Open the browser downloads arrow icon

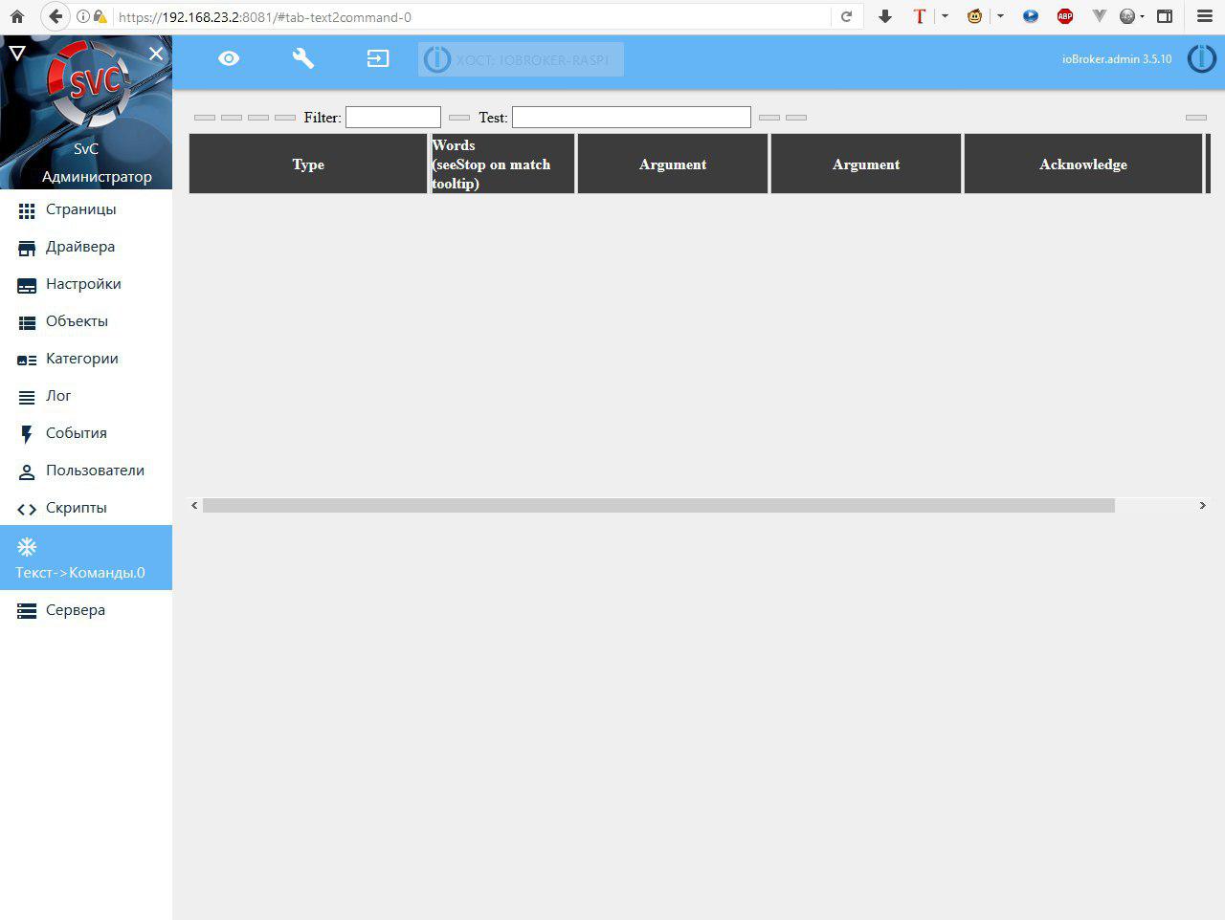click(x=885, y=16)
